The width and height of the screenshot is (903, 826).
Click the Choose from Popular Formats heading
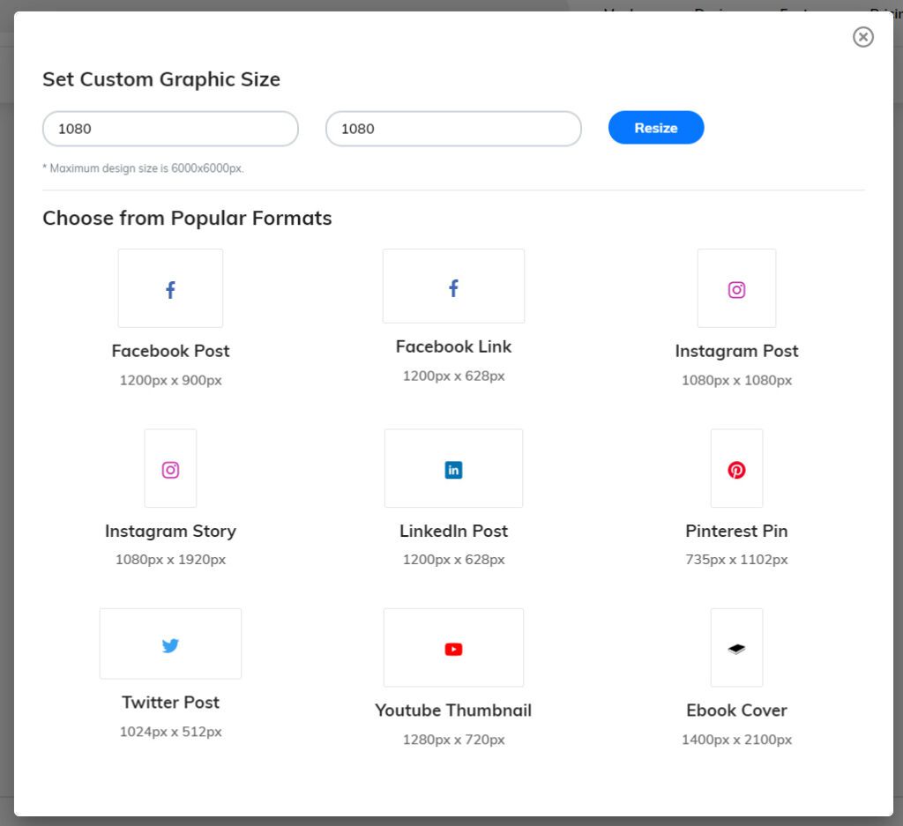[187, 218]
